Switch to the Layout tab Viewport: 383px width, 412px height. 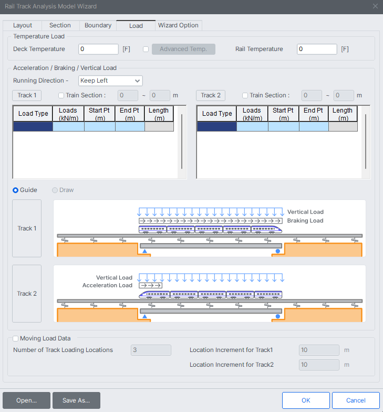pos(22,25)
